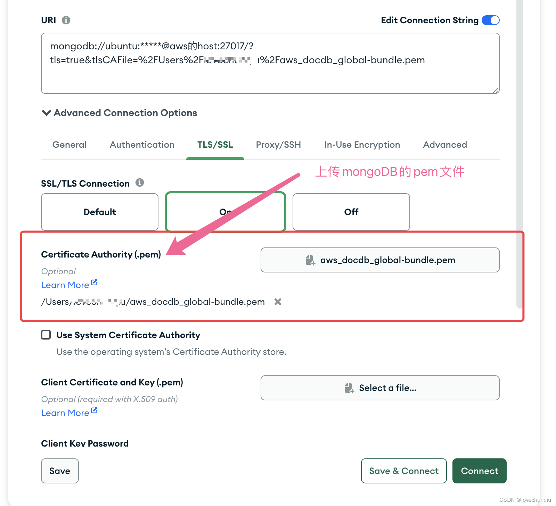The image size is (556, 506).
Task: Click external link icon beside client certificate Learn More
Action: (94, 410)
